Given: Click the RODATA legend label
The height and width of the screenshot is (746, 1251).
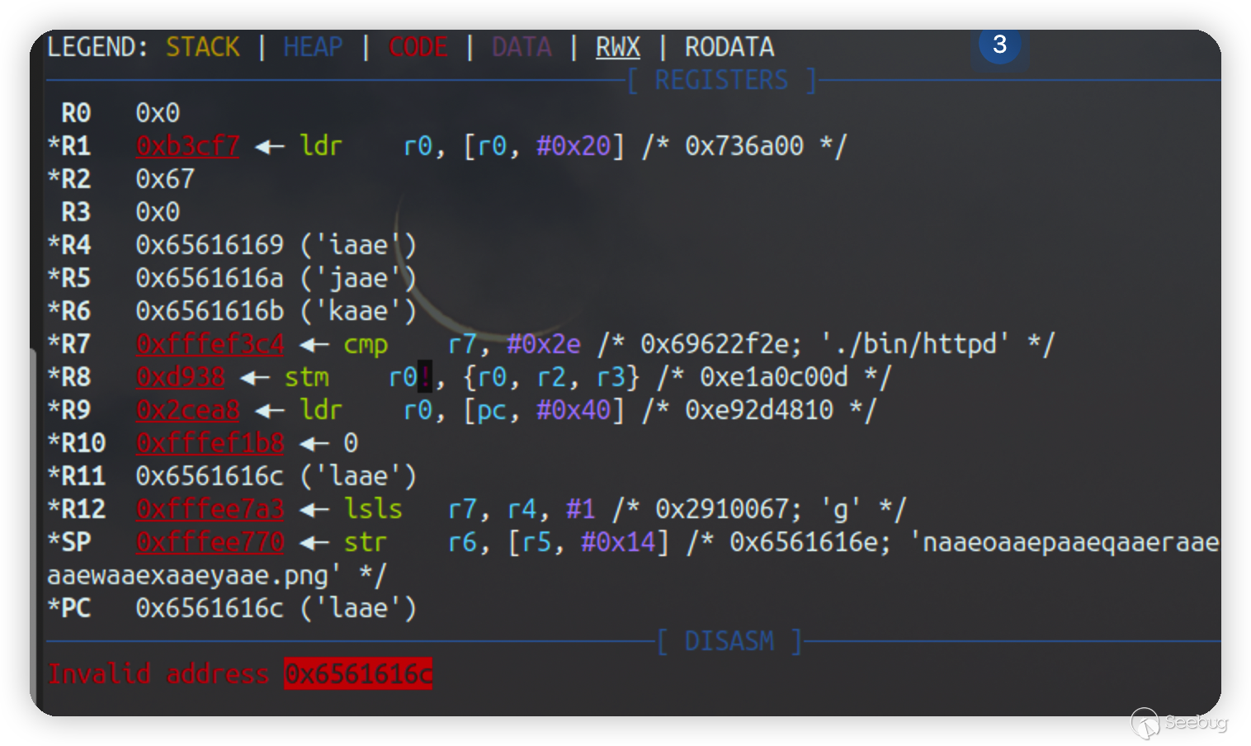Looking at the screenshot, I should pos(729,47).
